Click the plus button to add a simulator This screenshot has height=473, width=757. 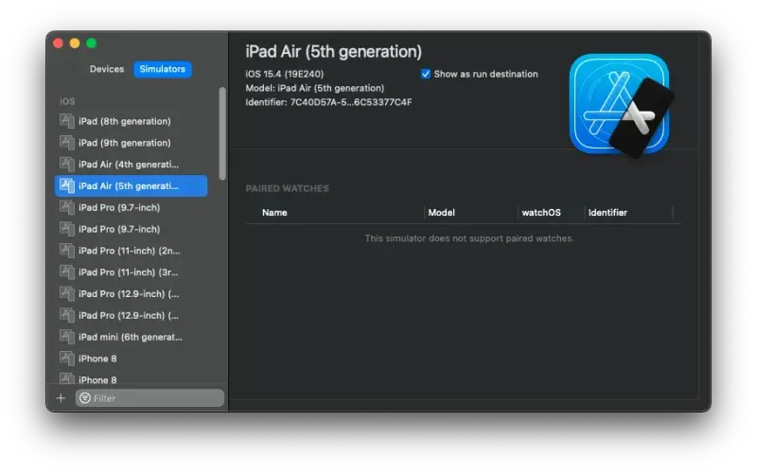(x=61, y=398)
